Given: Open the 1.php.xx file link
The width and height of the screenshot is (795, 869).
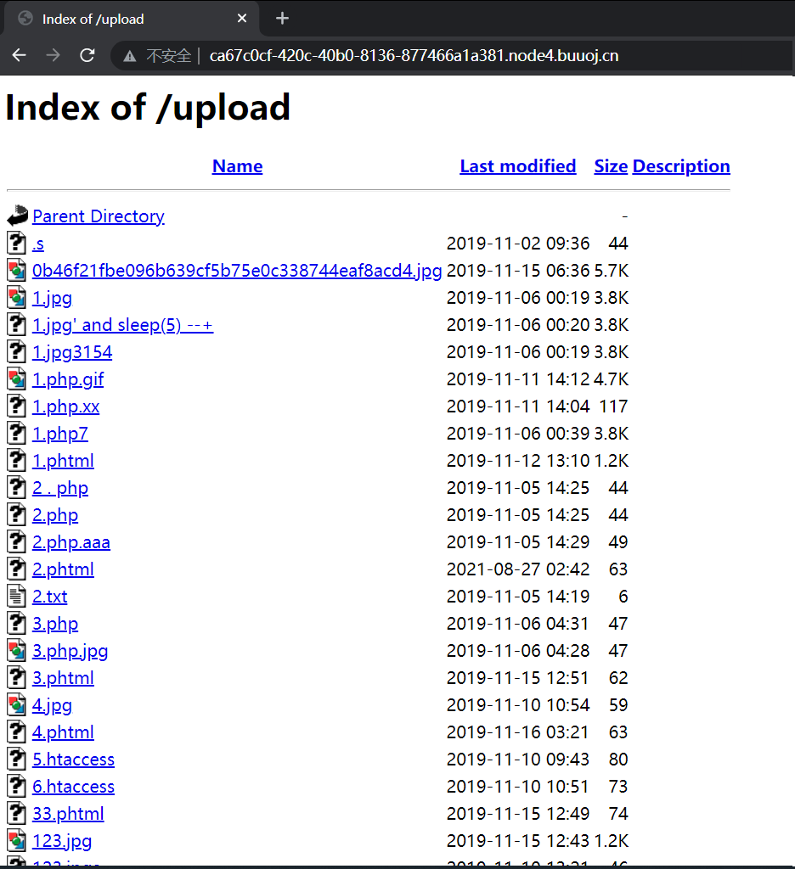Looking at the screenshot, I should tap(66, 406).
